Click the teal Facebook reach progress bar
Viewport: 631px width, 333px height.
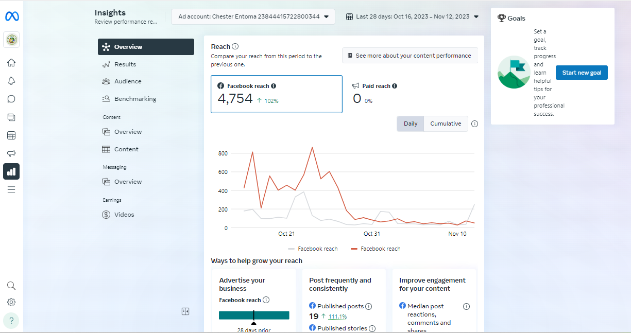tap(254, 315)
